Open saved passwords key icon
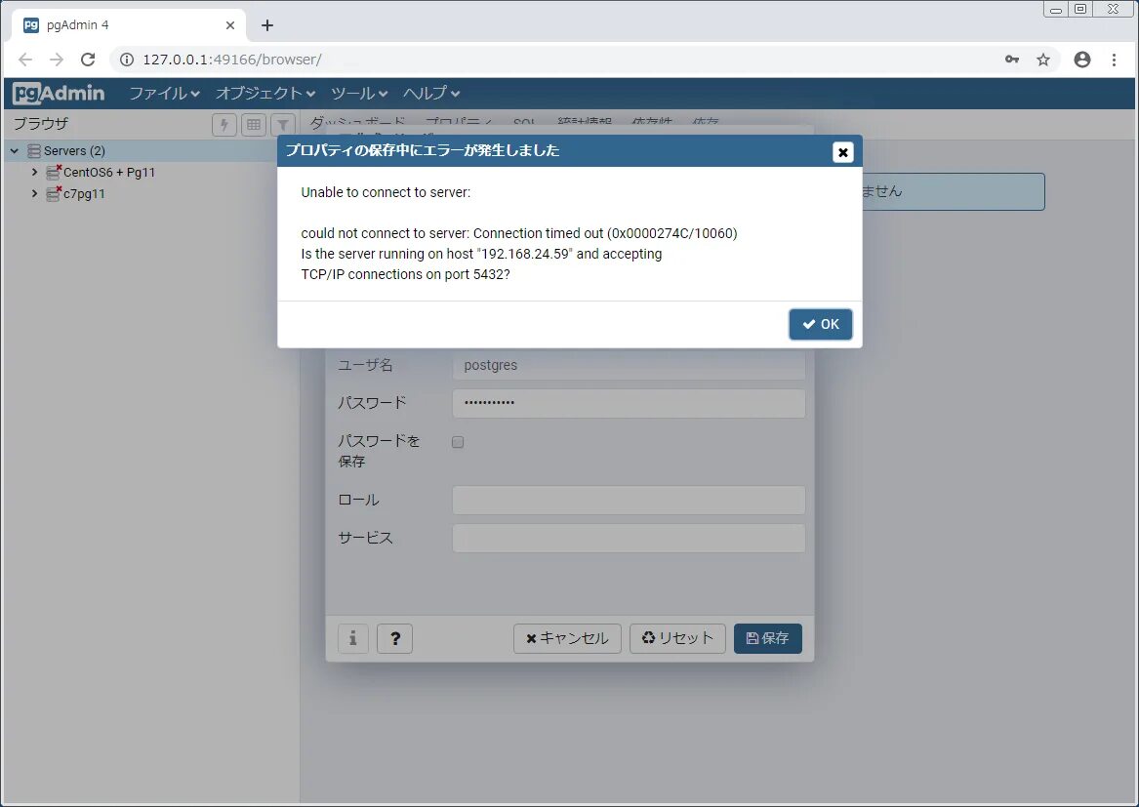 [x=1012, y=60]
